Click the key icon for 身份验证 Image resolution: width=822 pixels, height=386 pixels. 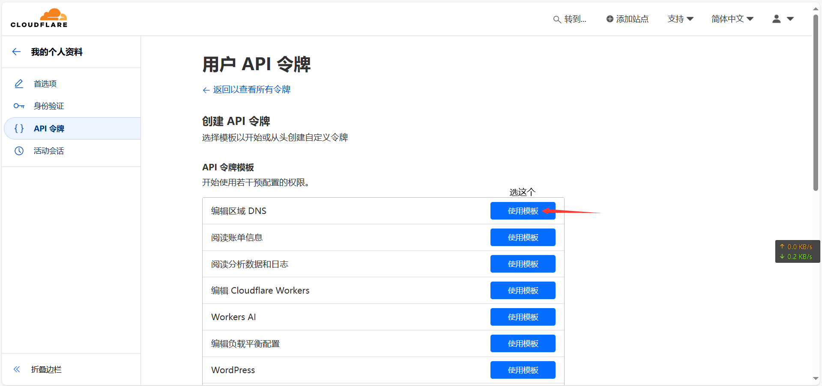[19, 106]
